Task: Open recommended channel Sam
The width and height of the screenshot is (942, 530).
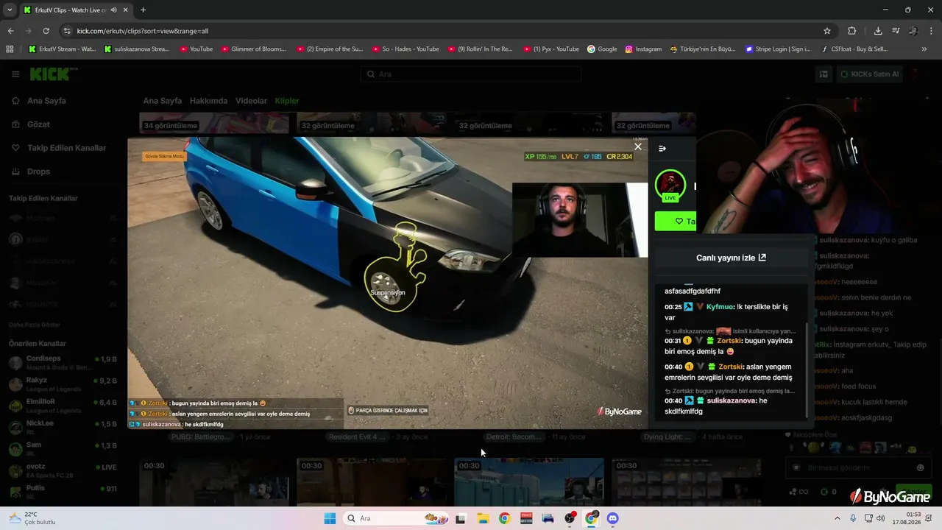Action: click(x=63, y=448)
